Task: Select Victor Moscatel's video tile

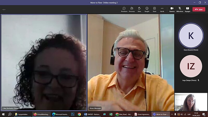Action: pyautogui.click(x=131, y=62)
